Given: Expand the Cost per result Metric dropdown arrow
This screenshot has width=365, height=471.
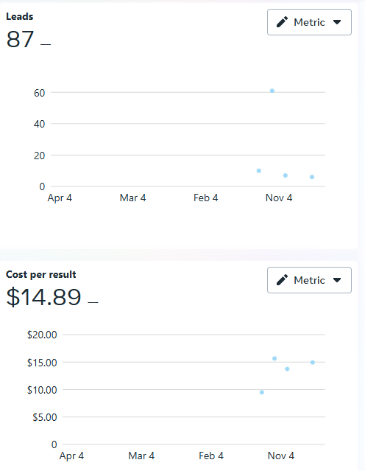Looking at the screenshot, I should coord(337,280).
